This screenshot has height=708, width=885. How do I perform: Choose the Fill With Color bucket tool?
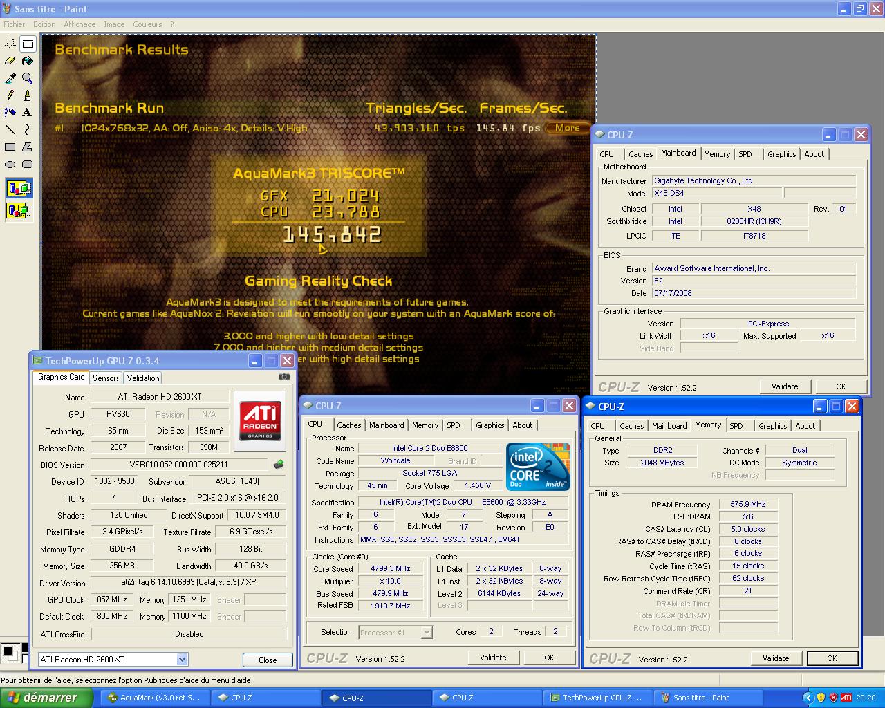tap(28, 61)
